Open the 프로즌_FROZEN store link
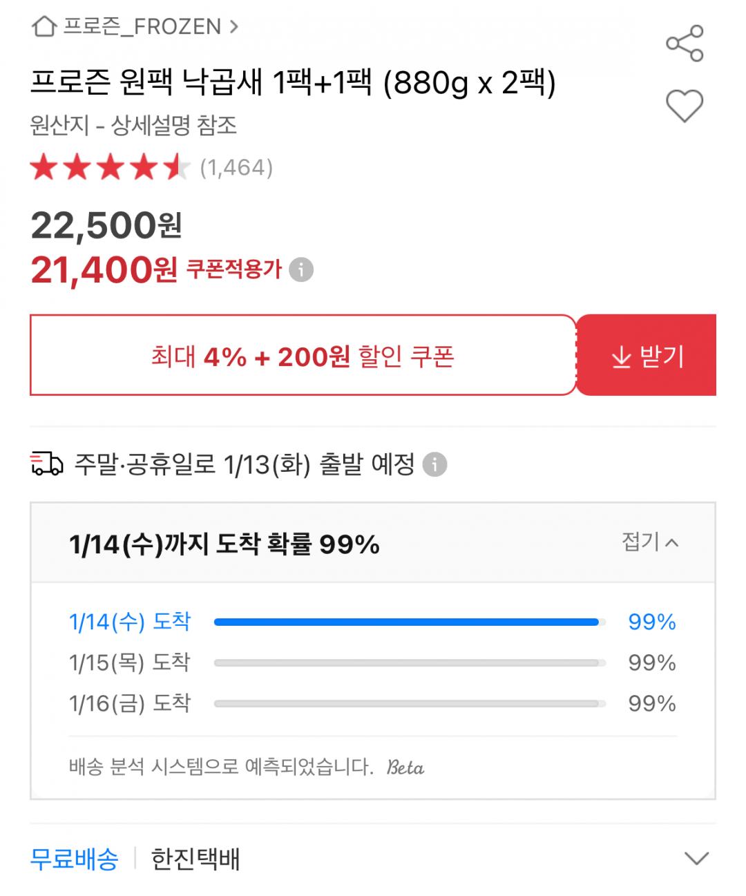Image resolution: width=746 pixels, height=896 pixels. click(142, 27)
